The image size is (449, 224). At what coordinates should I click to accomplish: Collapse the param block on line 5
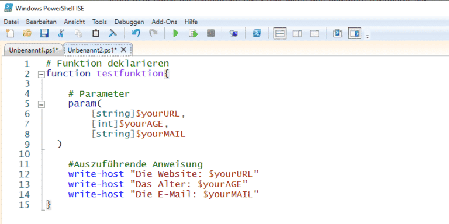pos(42,104)
